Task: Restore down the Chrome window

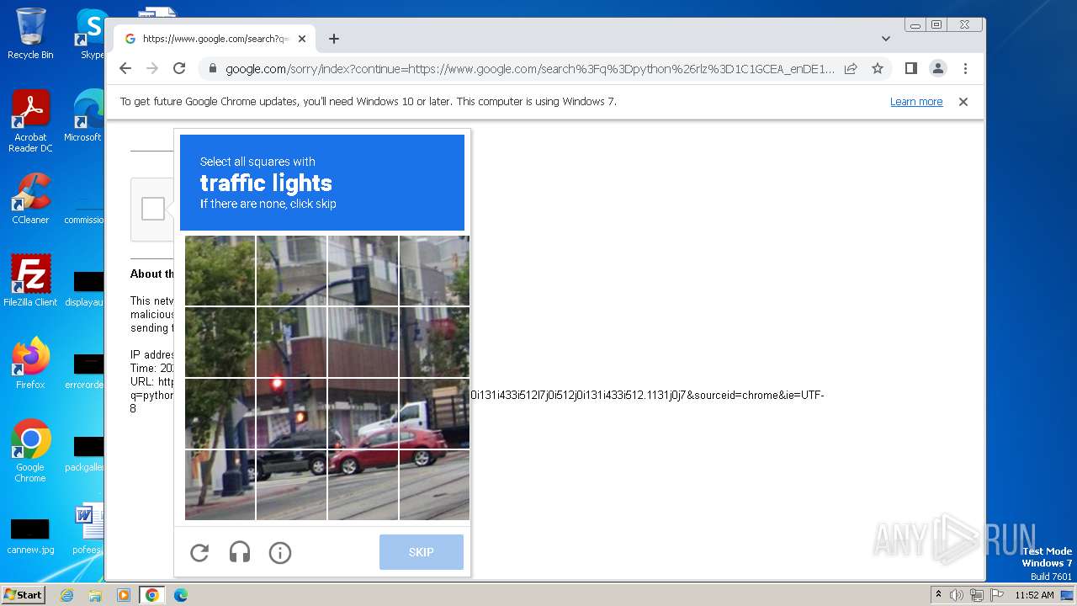Action: click(x=936, y=24)
